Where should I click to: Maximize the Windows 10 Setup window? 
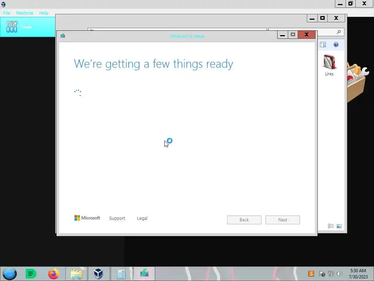point(293,35)
